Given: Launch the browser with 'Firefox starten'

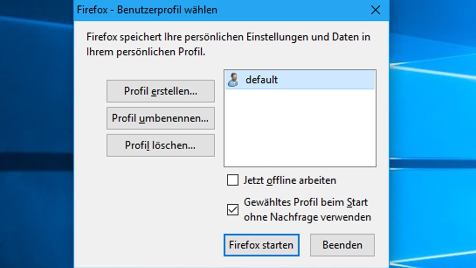Looking at the screenshot, I should 261,245.
